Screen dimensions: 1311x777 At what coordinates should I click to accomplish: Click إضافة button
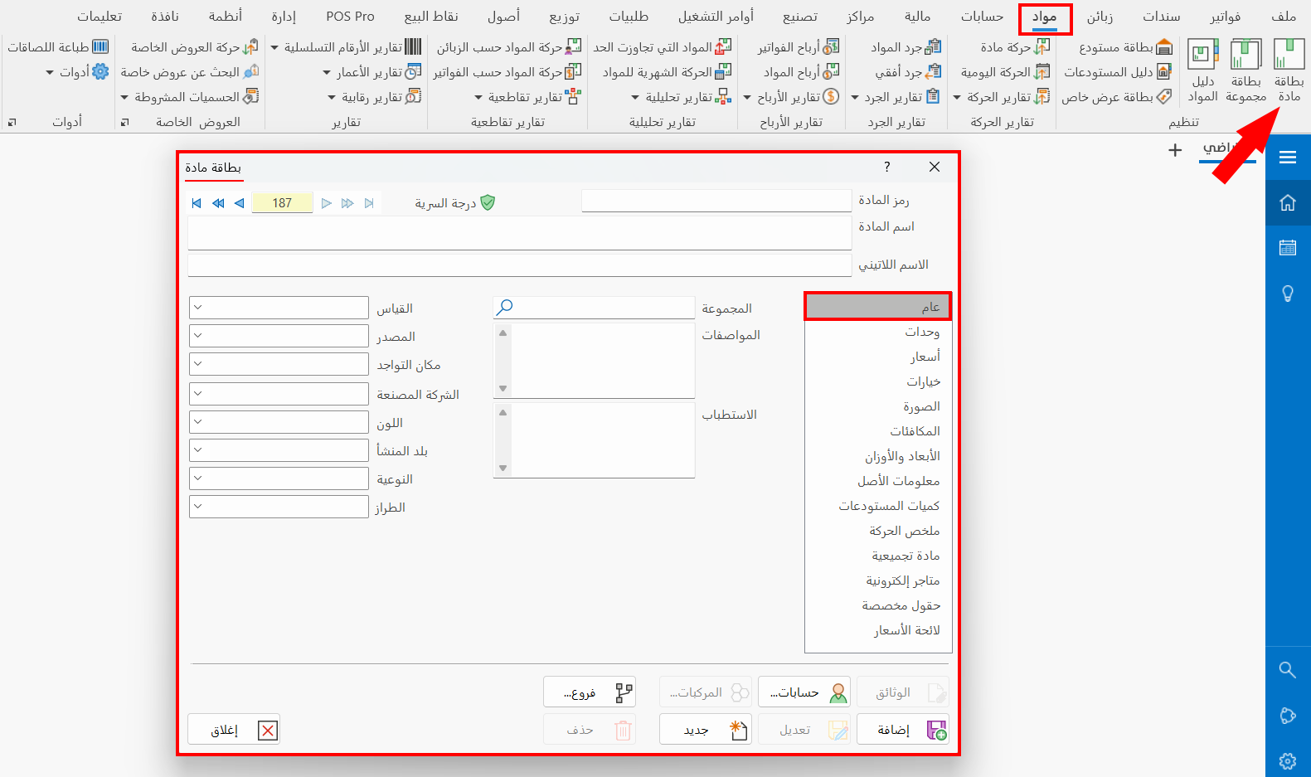[903, 730]
